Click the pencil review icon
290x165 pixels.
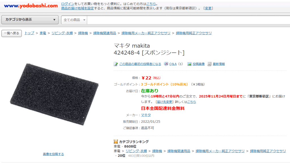116,64
